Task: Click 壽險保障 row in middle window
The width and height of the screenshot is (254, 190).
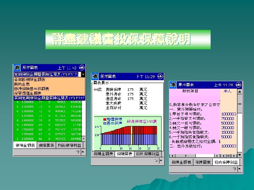Action: point(126,89)
